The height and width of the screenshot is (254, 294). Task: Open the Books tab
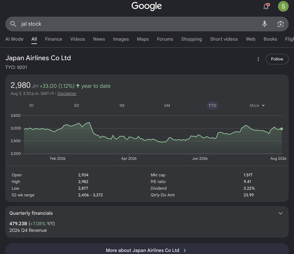tap(270, 39)
